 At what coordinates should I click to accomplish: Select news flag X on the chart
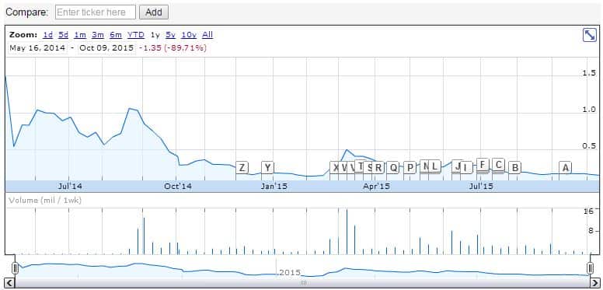pos(335,168)
